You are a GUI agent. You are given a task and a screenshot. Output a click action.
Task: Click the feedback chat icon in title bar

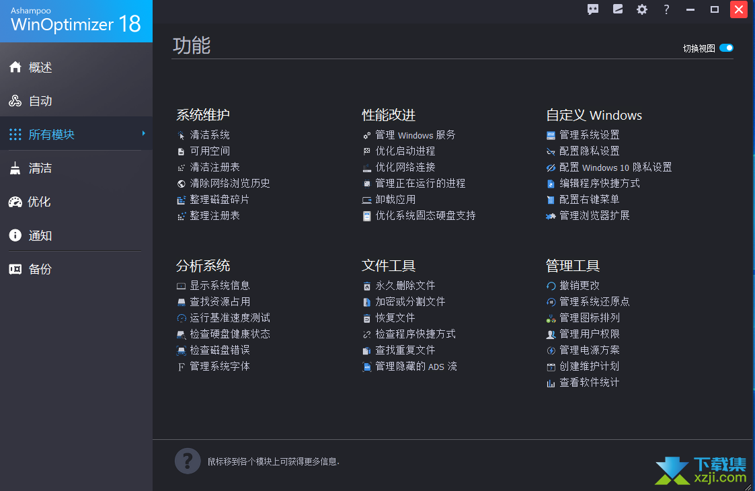[593, 9]
